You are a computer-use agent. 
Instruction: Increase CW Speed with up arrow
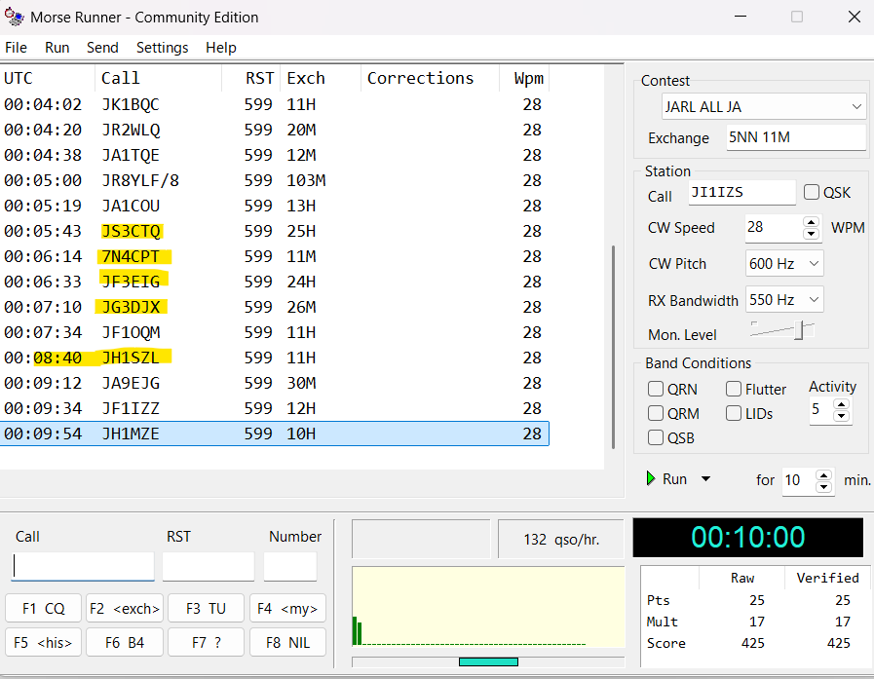coord(811,222)
